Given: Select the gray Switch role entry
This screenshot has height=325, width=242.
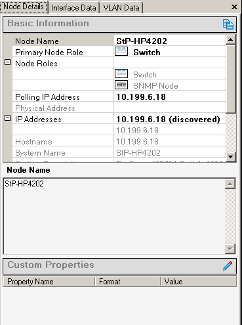Looking at the screenshot, I should coord(145,75).
